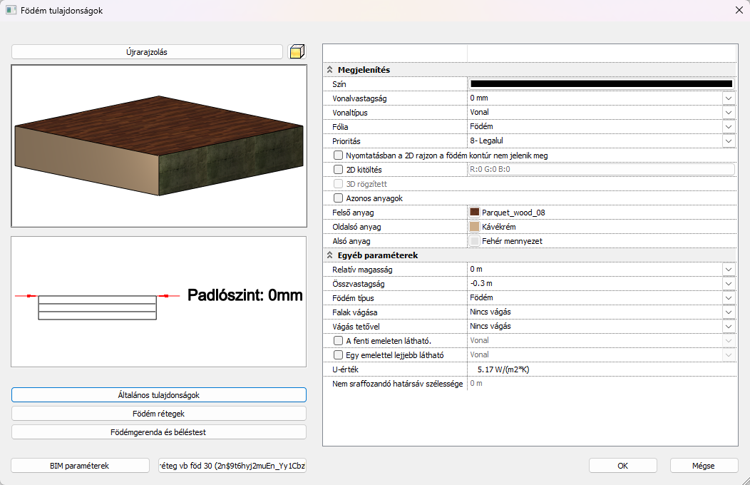Click the yellow 3D cube view icon
The height and width of the screenshot is (485, 750).
click(x=297, y=52)
